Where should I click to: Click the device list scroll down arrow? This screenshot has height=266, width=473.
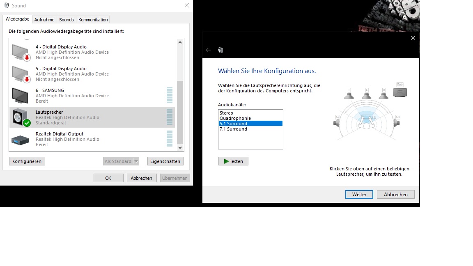180,147
